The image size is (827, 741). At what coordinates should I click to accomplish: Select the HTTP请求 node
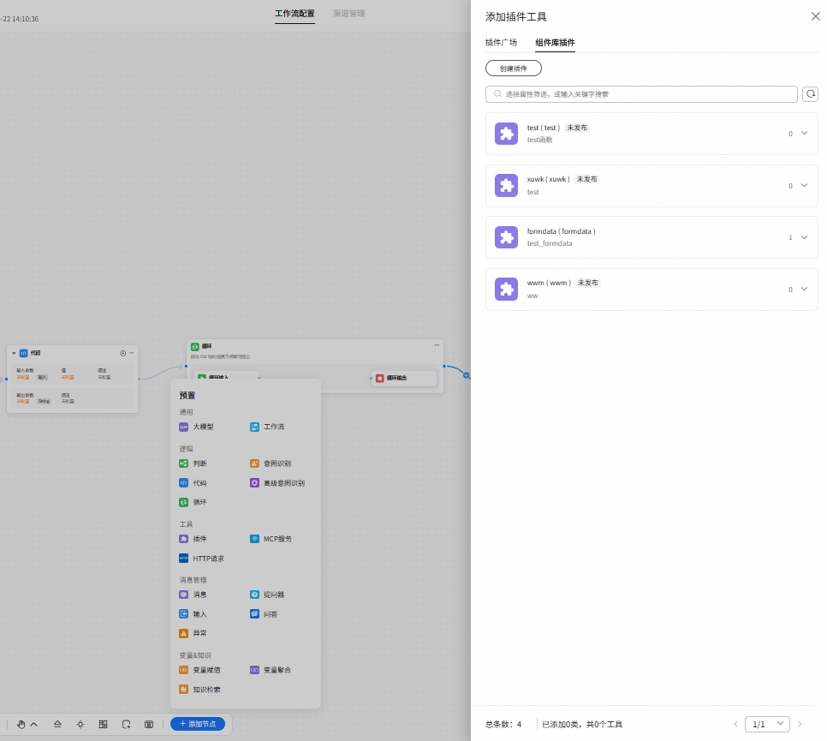[201, 559]
